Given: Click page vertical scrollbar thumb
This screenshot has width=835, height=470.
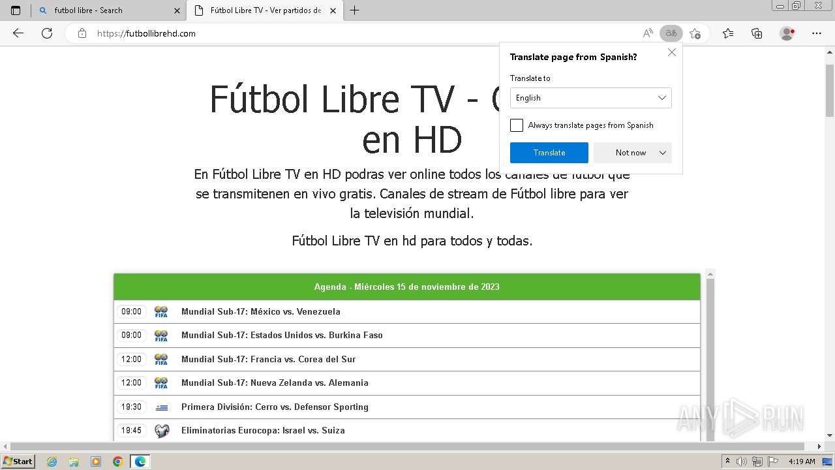Looking at the screenshot, I should [x=830, y=90].
